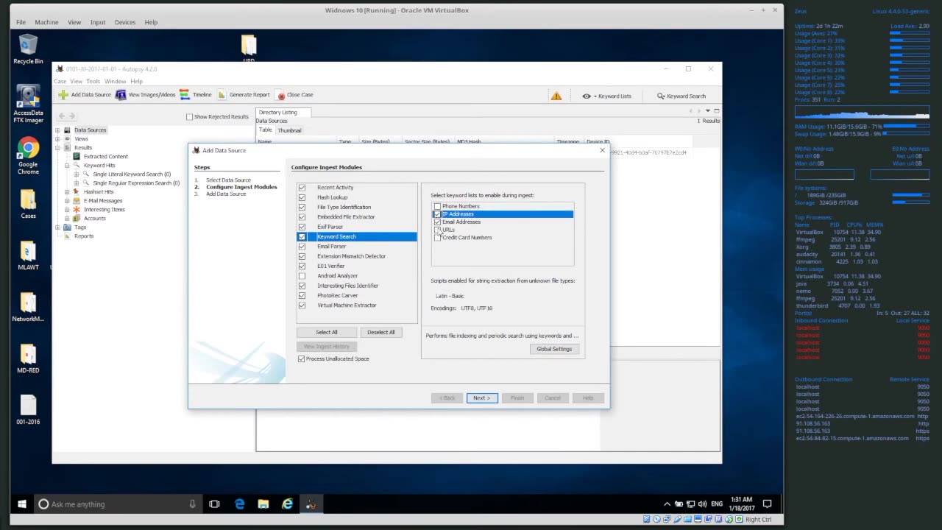
Task: Open the Cases folder on desktop
Action: pos(28,205)
